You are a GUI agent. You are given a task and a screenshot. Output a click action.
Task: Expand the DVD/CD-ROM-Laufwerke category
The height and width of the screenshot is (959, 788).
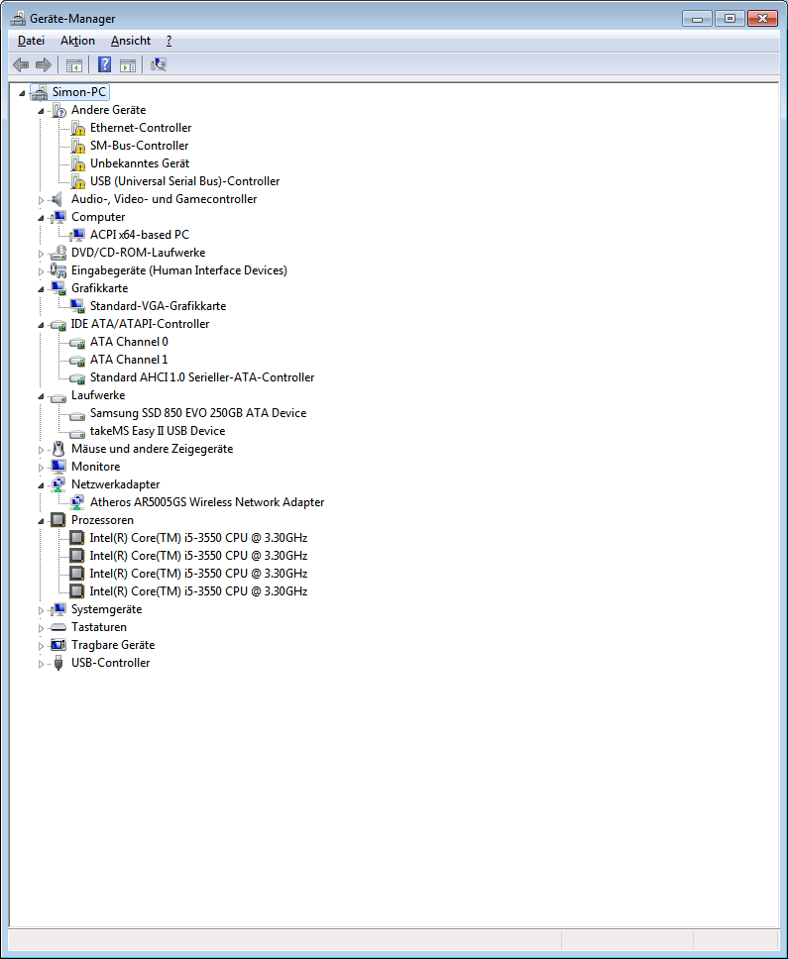point(41,254)
